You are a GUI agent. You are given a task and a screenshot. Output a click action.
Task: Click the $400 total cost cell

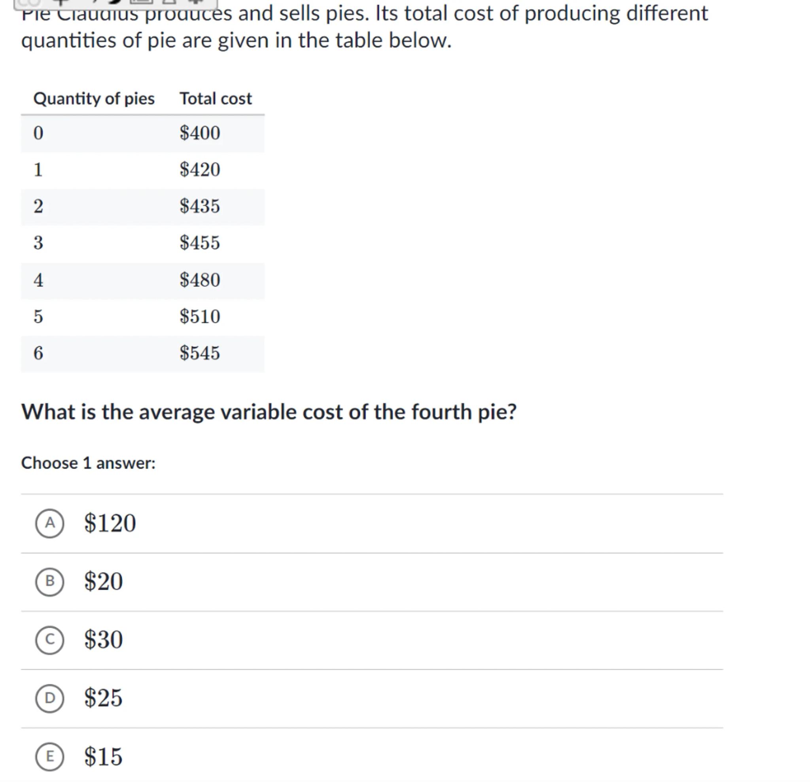point(200,133)
